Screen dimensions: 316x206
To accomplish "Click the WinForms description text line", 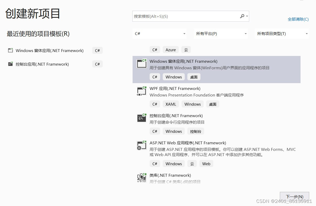I will [210, 68].
